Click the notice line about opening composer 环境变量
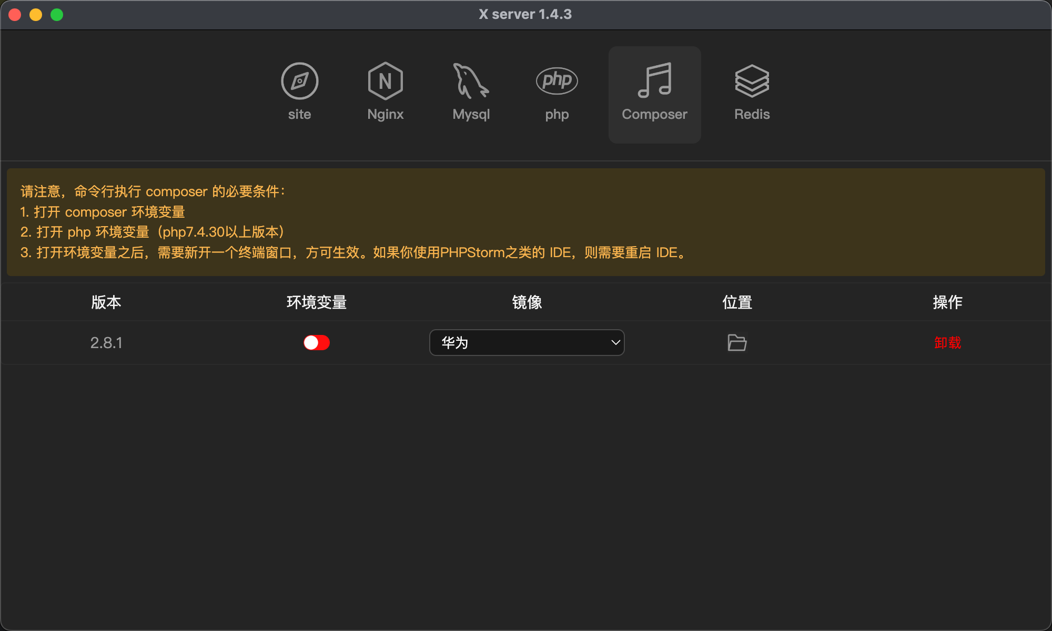Image resolution: width=1052 pixels, height=631 pixels. 103,212
